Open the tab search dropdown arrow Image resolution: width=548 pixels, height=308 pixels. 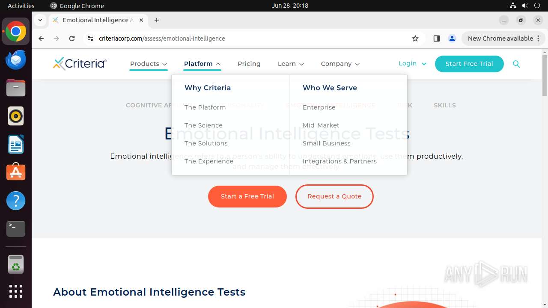point(40,20)
